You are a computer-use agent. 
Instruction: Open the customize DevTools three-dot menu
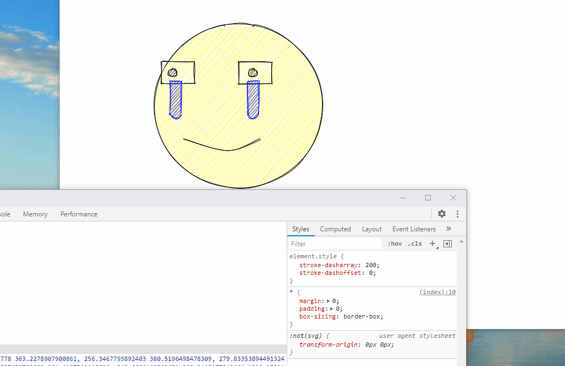[457, 214]
